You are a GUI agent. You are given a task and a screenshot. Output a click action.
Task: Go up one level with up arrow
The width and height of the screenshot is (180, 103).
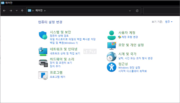pyautogui.click(x=22, y=11)
